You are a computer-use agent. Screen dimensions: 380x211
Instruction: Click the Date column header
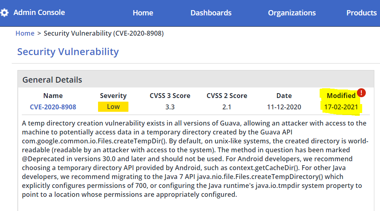tap(284, 96)
